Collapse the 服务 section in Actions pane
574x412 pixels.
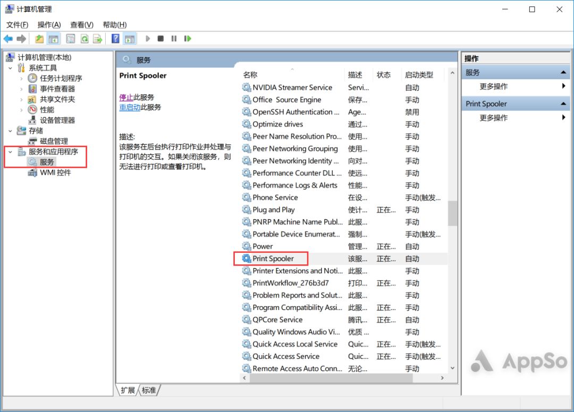tap(563, 72)
